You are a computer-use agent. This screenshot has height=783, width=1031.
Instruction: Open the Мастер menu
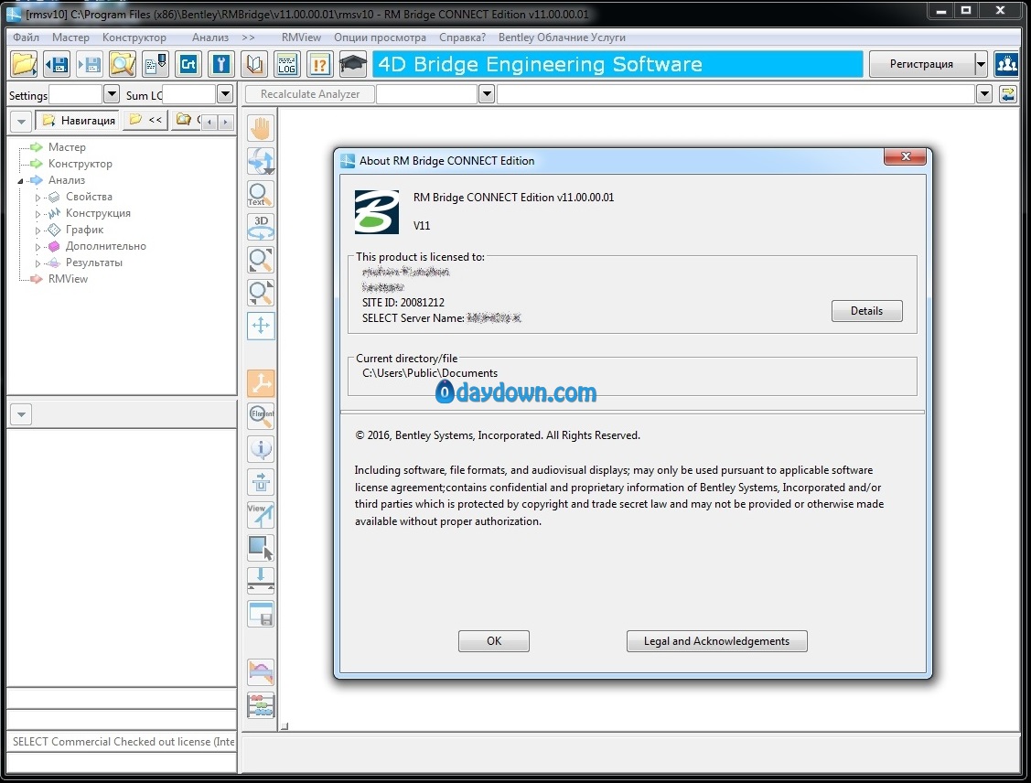click(x=70, y=38)
